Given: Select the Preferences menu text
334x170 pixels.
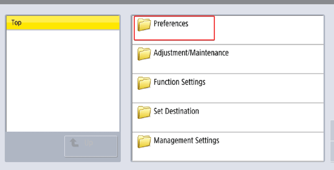Looking at the screenshot, I should click(x=171, y=23).
